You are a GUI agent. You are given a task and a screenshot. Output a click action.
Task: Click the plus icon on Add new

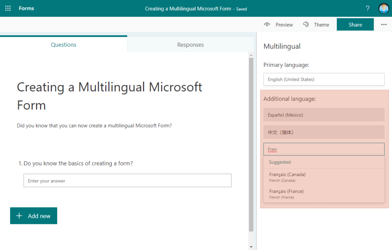[19, 216]
